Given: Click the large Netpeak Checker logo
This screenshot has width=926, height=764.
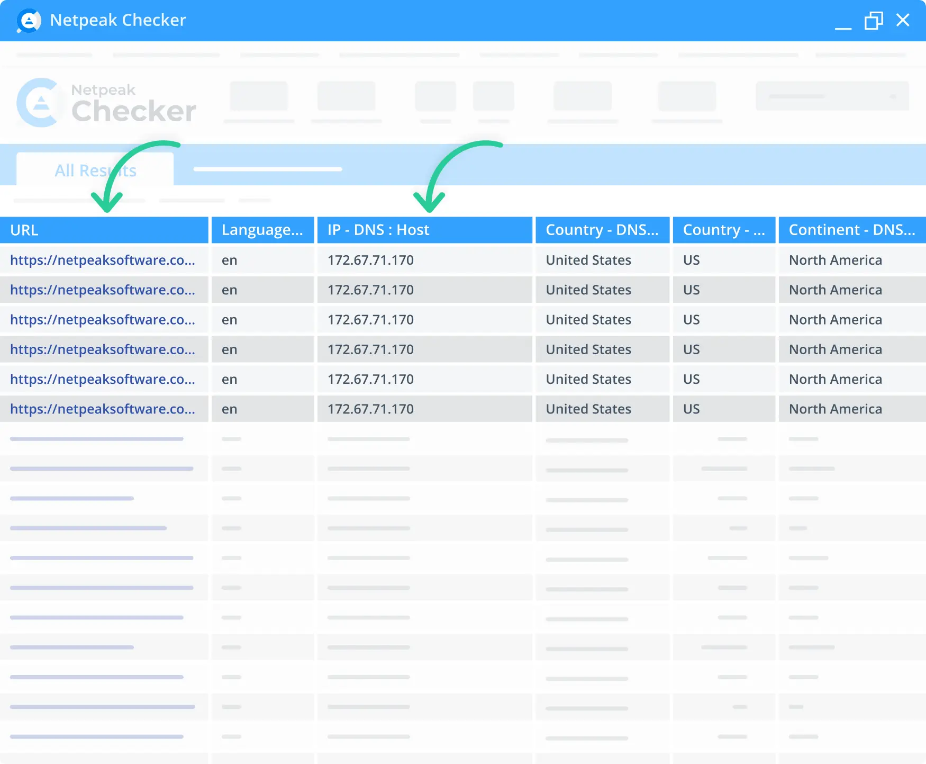Looking at the screenshot, I should tap(106, 103).
